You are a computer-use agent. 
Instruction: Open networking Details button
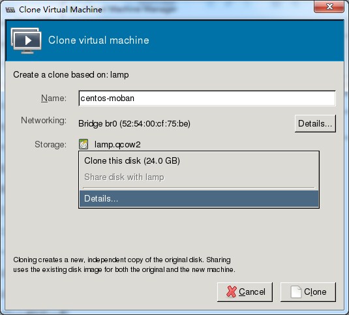click(x=315, y=123)
